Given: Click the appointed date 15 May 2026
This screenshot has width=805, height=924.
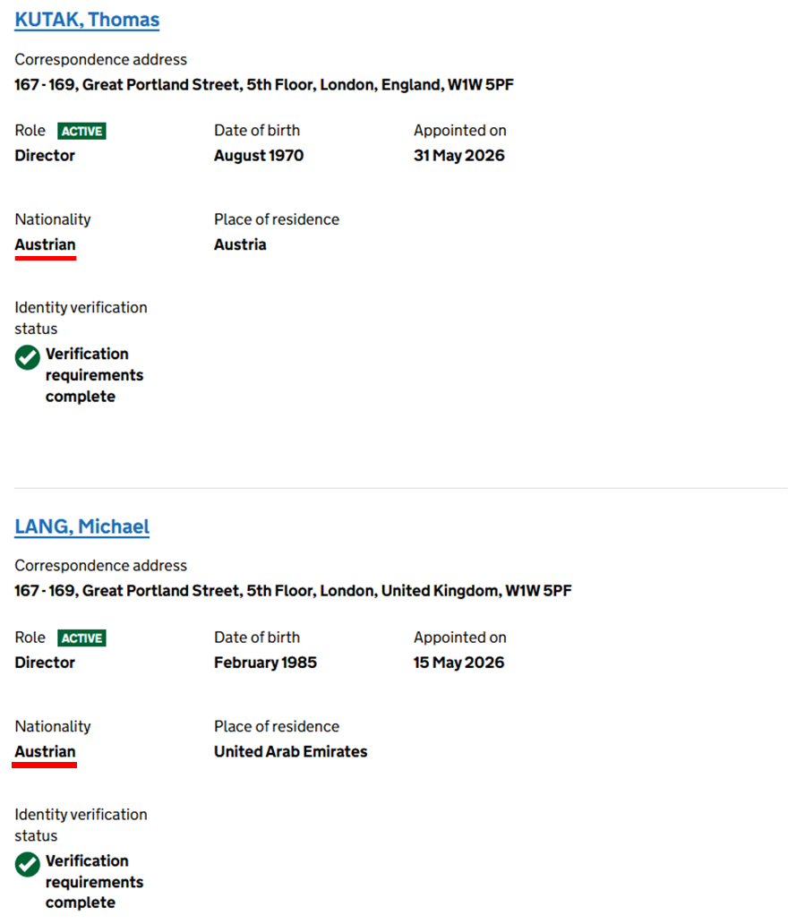Looking at the screenshot, I should (458, 663).
